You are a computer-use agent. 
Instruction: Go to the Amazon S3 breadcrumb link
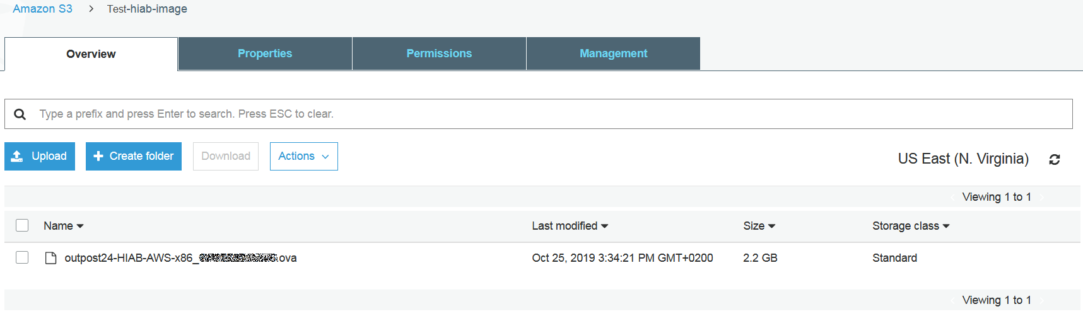click(x=42, y=9)
